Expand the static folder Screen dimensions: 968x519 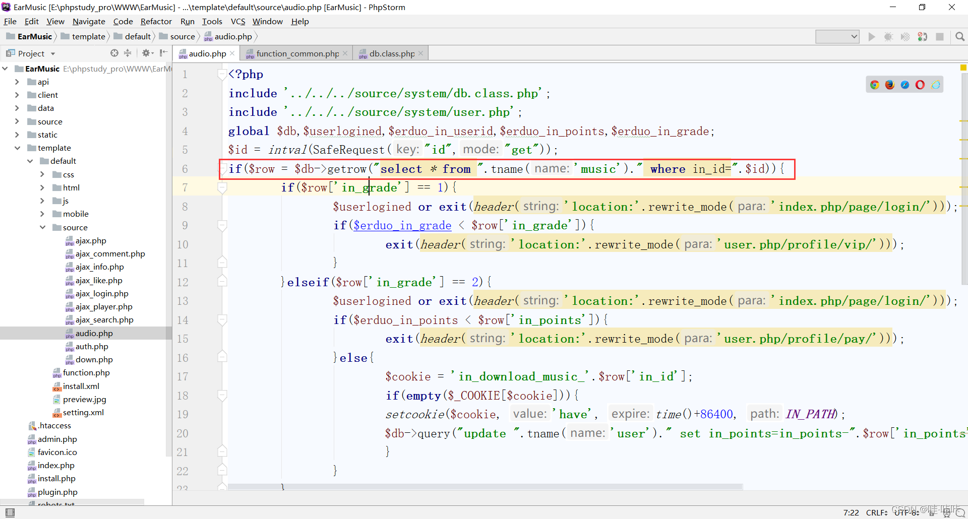click(17, 135)
